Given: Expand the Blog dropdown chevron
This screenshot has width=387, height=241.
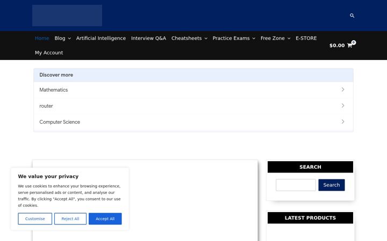Looking at the screenshot, I should click(x=69, y=39).
